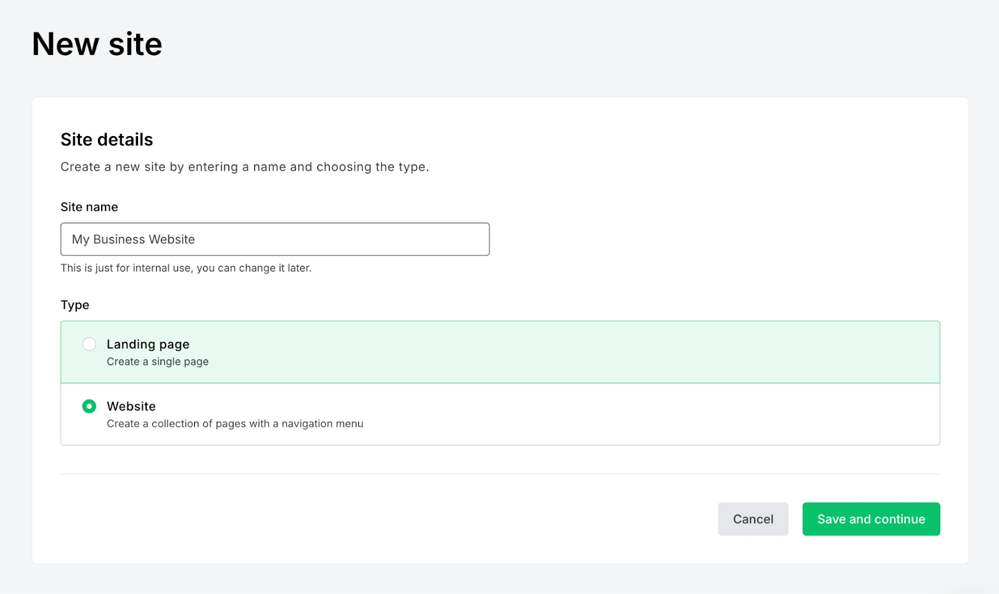Click the "Website" option title
This screenshot has height=594, width=999.
(131, 406)
